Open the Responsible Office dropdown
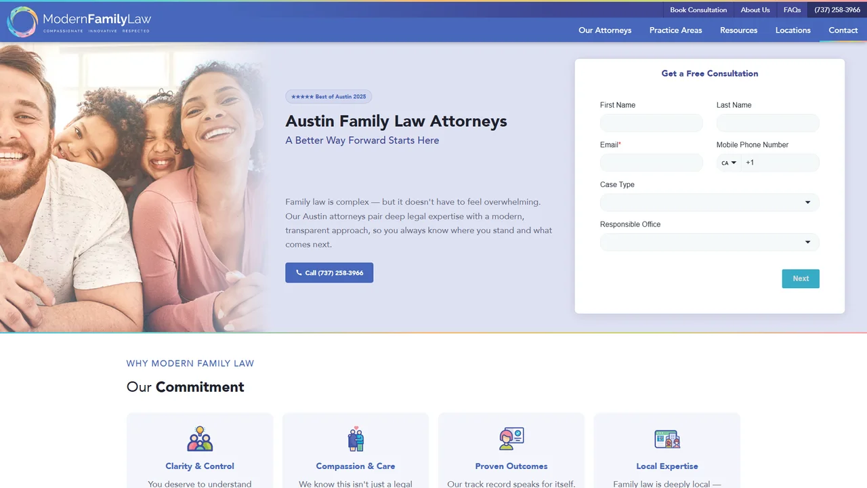The width and height of the screenshot is (867, 488). click(x=709, y=243)
